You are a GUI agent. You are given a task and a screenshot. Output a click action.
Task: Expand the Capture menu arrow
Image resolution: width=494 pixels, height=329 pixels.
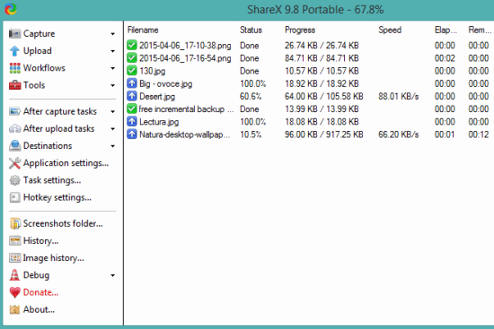(113, 34)
